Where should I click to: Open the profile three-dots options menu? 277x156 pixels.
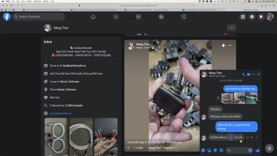231,28
